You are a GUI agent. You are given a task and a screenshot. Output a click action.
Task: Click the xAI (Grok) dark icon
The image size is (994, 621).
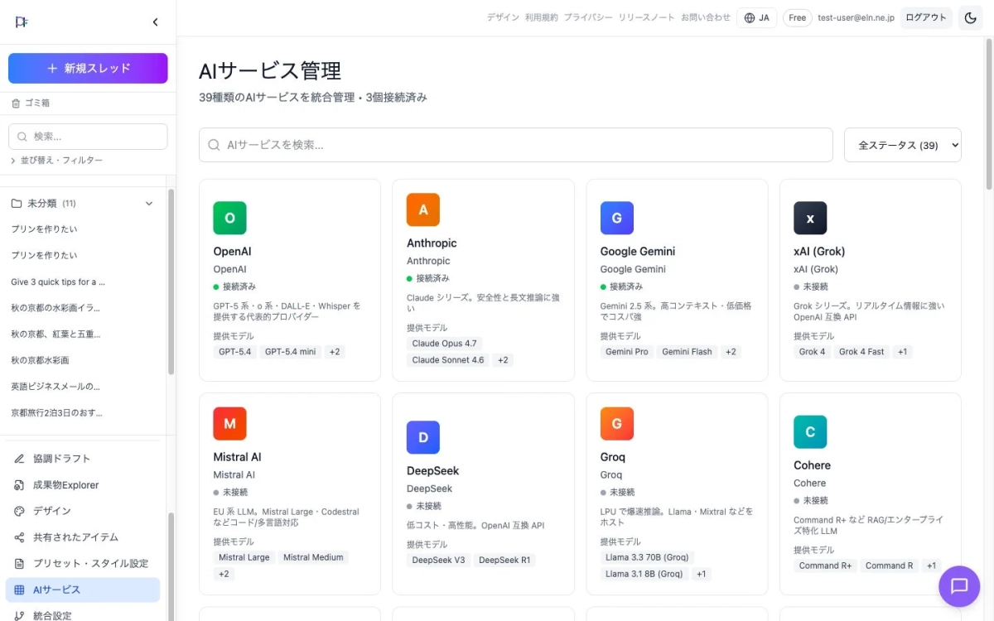coord(810,219)
